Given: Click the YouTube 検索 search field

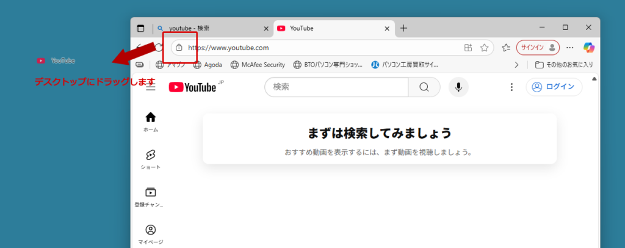Looking at the screenshot, I should click(336, 87).
